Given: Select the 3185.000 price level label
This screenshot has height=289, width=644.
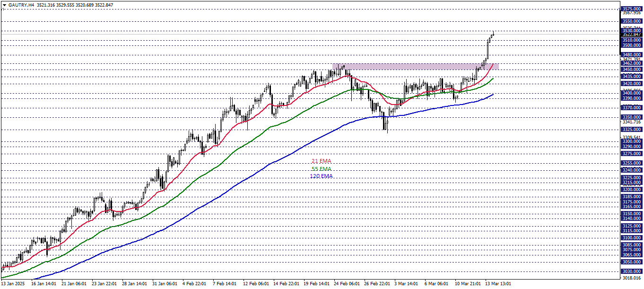Looking at the screenshot, I should click(632, 197).
